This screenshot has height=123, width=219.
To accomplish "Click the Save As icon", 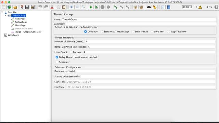I will coord(33,7).
